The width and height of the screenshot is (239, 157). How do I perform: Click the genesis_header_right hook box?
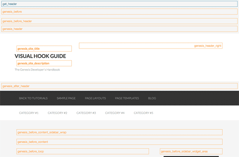[151, 46]
